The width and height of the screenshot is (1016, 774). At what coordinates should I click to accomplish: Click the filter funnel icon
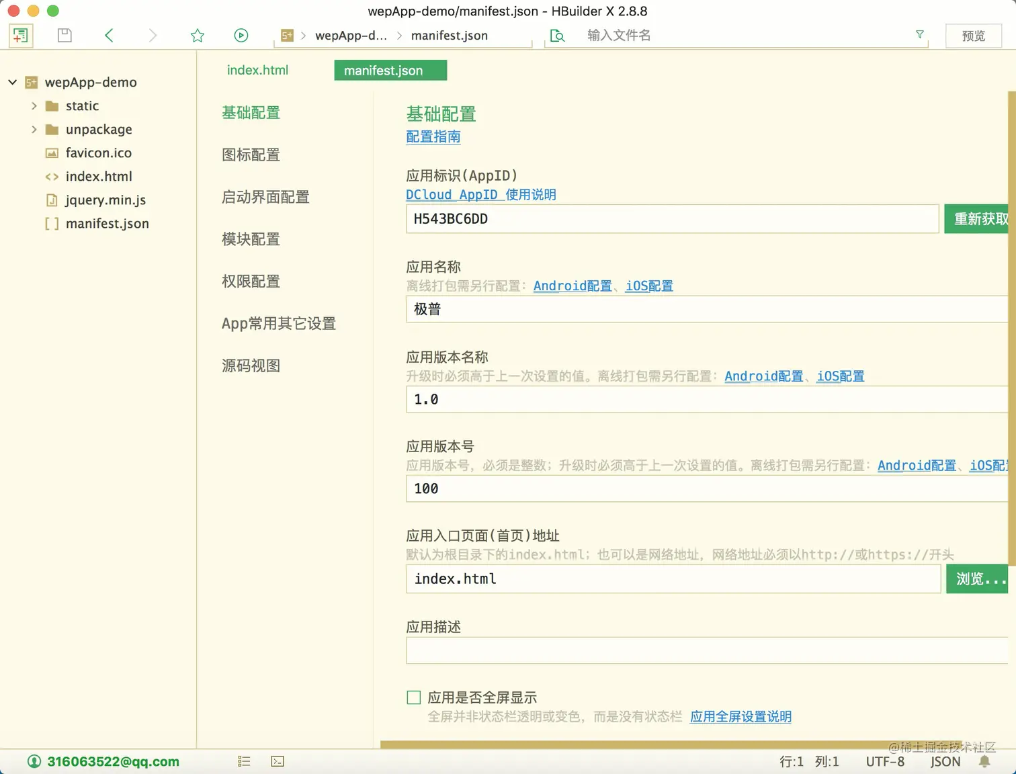pyautogui.click(x=920, y=34)
